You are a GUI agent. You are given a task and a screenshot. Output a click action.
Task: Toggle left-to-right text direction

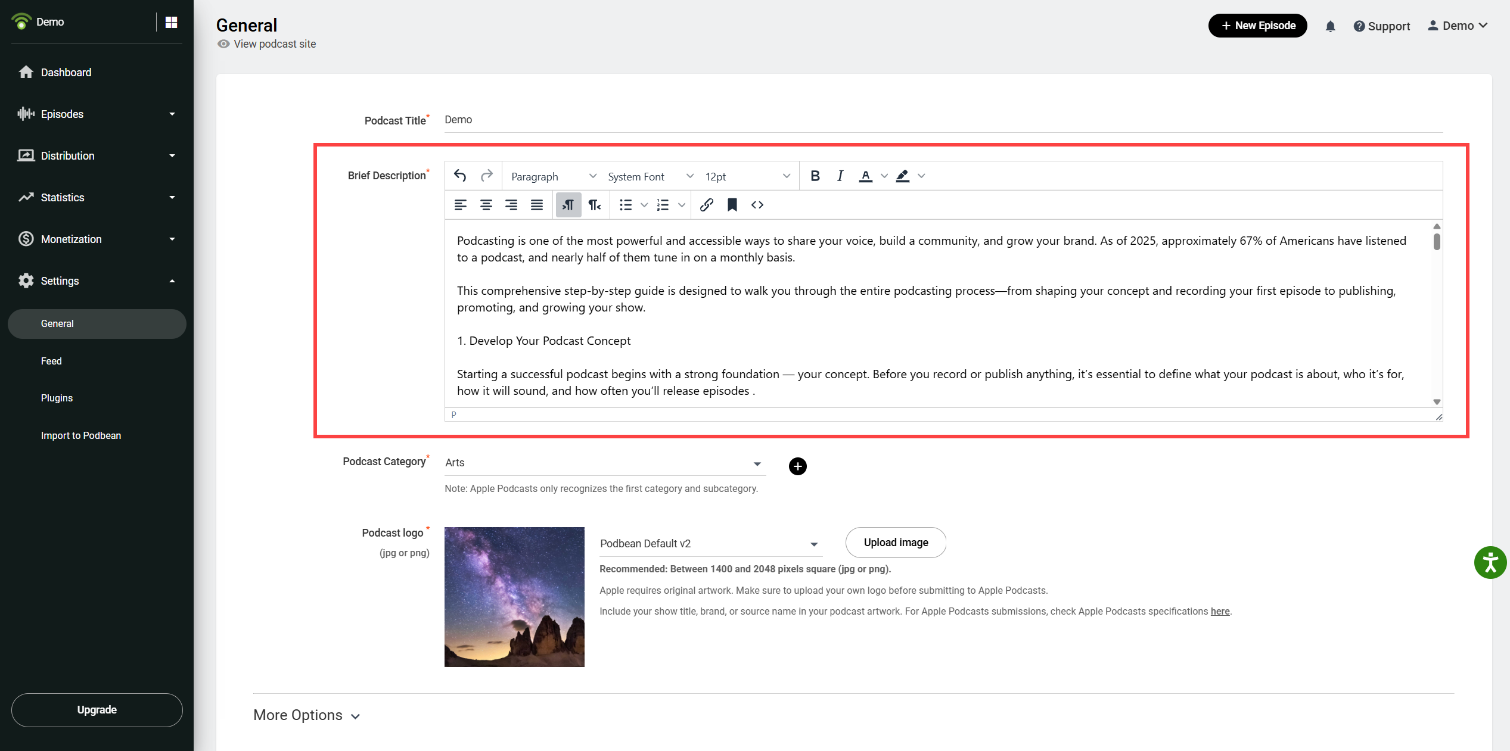tap(568, 205)
